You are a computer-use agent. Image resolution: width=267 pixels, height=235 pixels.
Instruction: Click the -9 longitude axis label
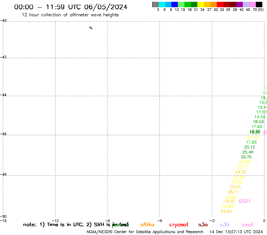[108, 221]
